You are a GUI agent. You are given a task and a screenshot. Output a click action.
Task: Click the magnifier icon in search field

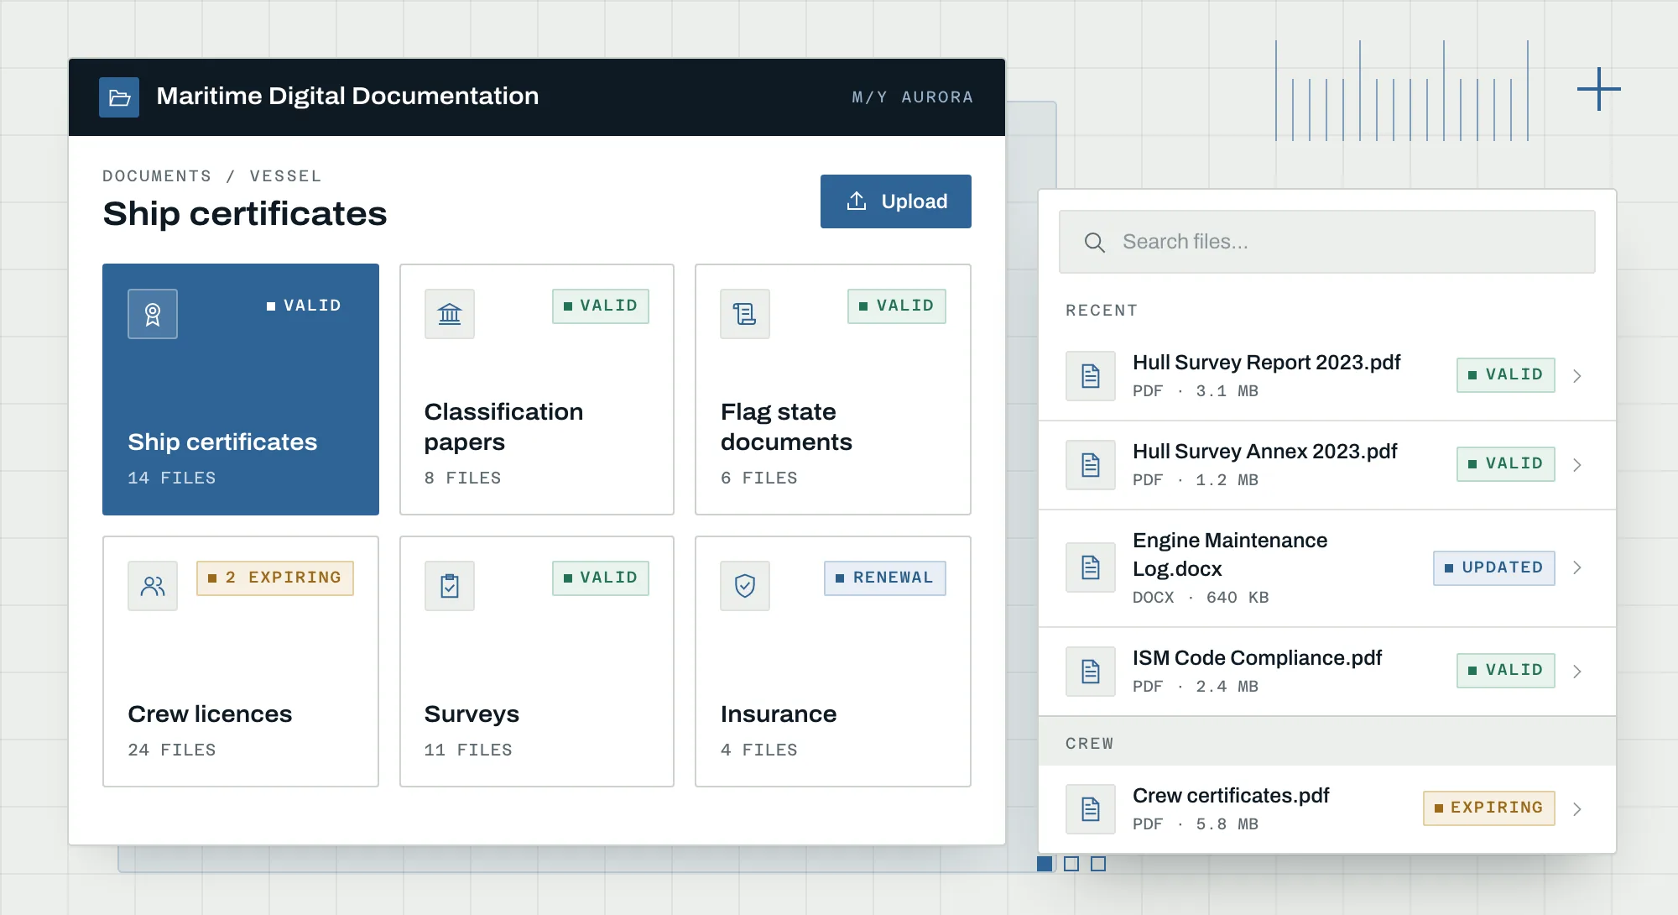[x=1094, y=243]
